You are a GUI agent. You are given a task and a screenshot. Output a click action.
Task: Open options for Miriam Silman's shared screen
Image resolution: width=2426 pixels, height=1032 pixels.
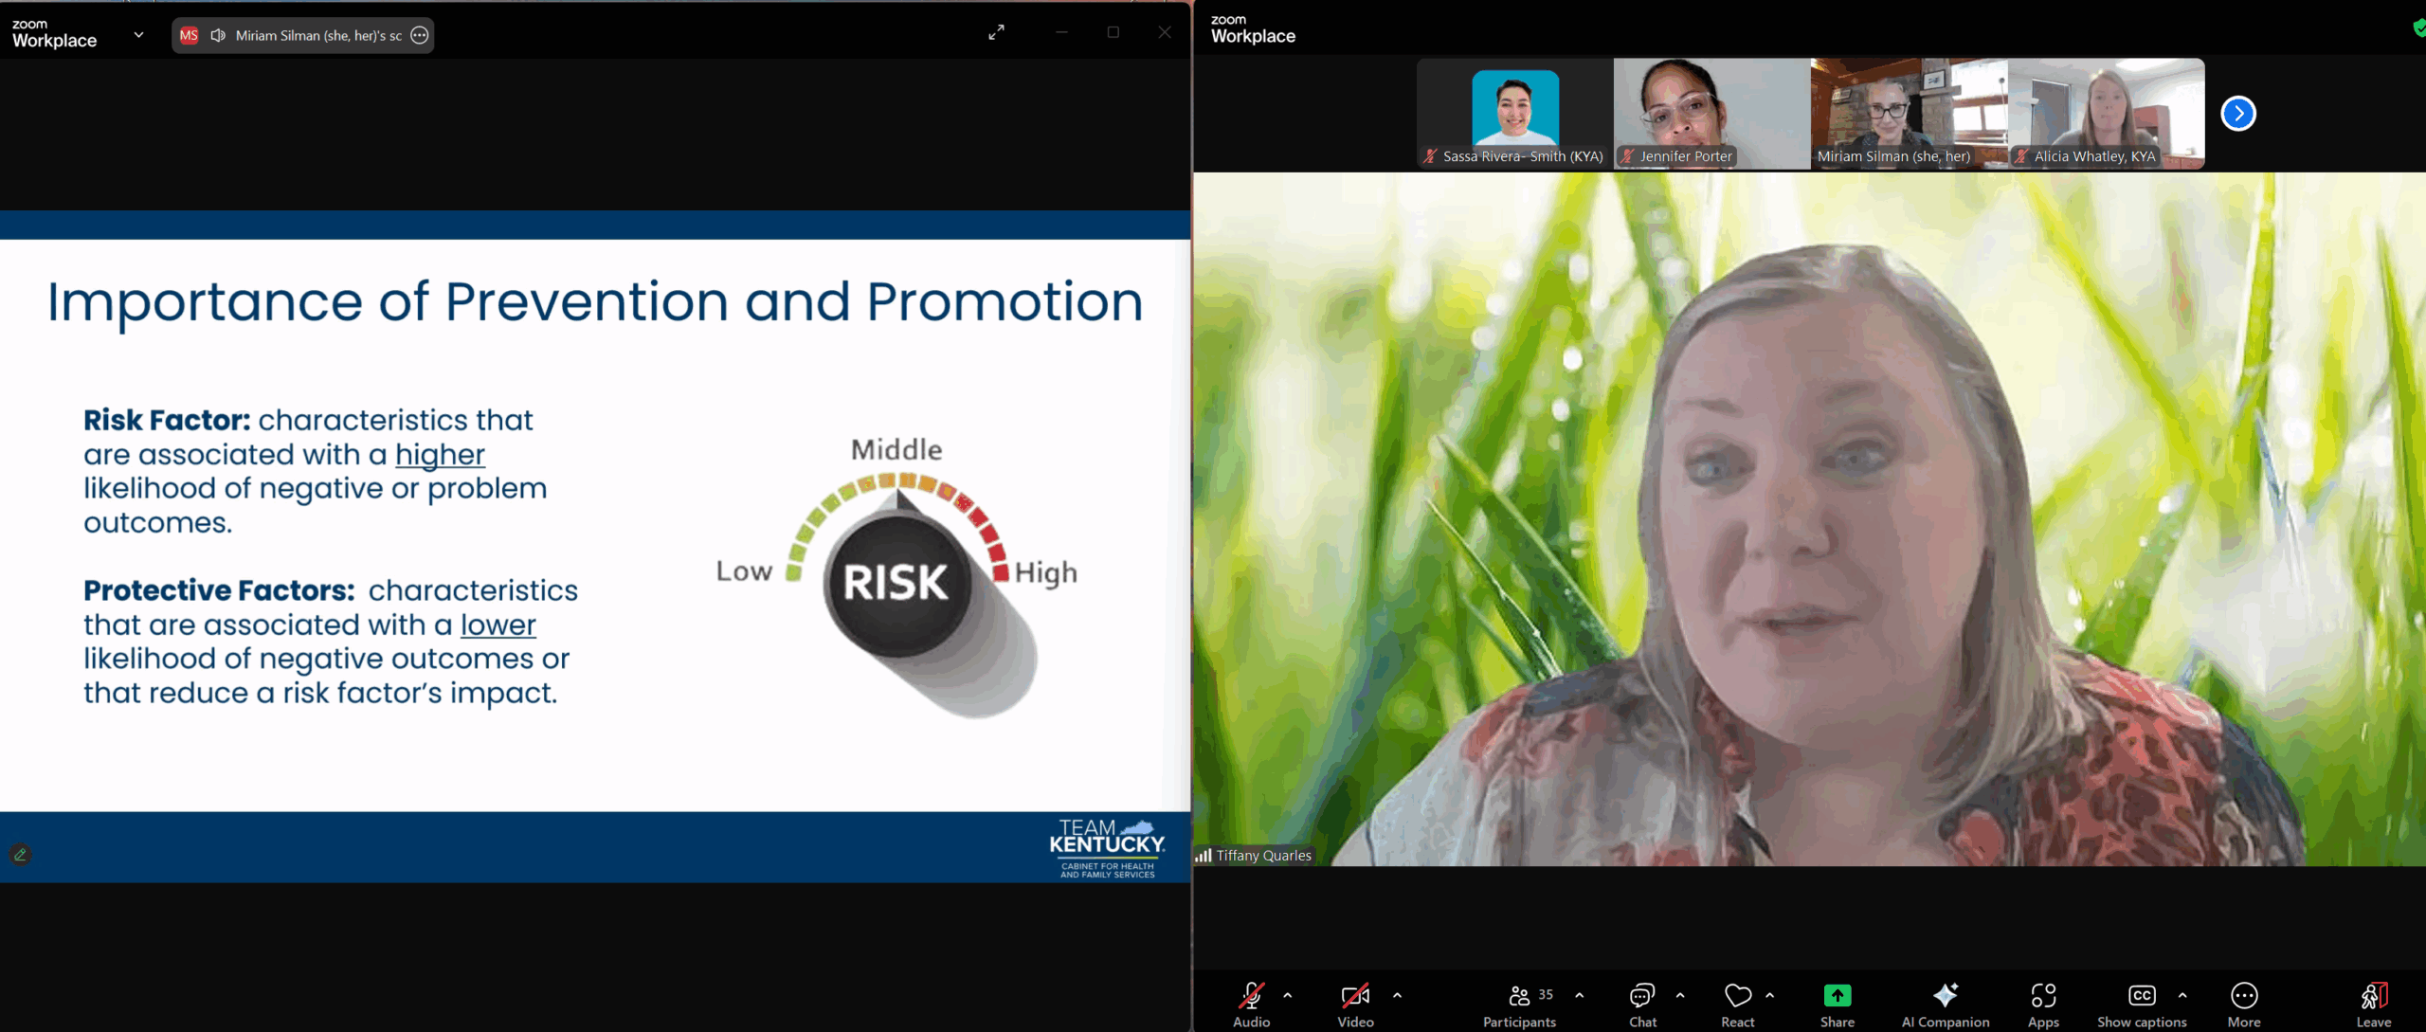click(x=420, y=36)
